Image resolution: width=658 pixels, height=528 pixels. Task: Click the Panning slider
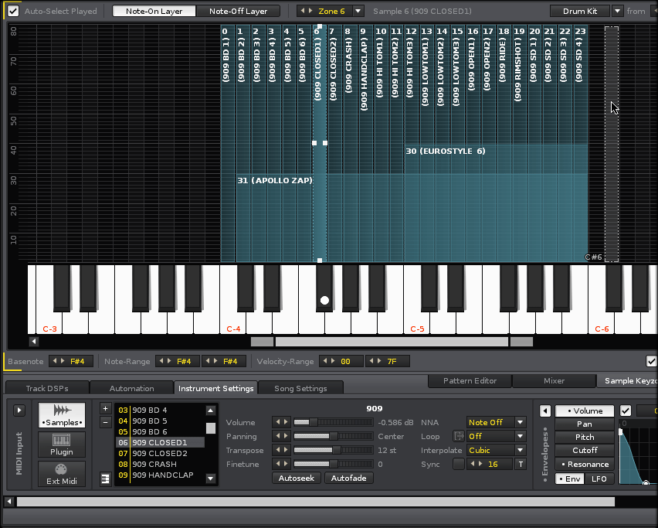coord(334,437)
